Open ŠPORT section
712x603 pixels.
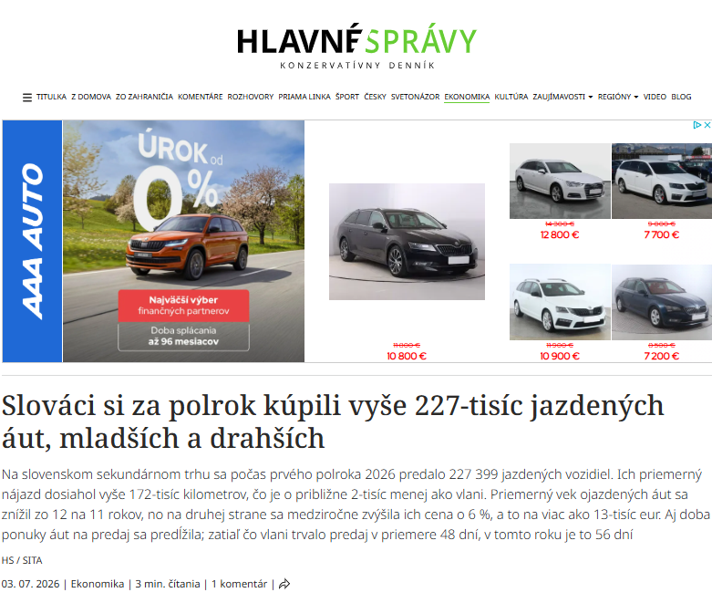pyautogui.click(x=347, y=97)
